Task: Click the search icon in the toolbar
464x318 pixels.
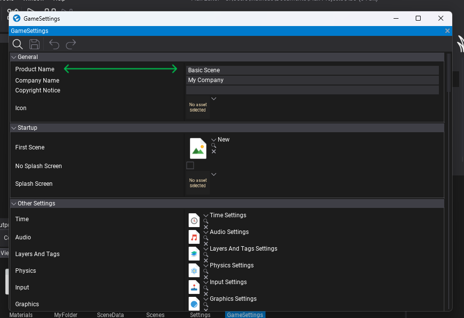Action: [x=17, y=44]
